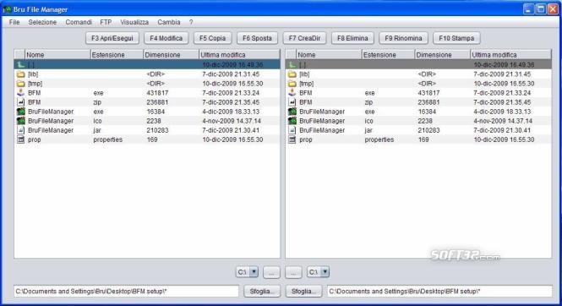
Task: Click the F5 Copia button
Action: pos(212,38)
